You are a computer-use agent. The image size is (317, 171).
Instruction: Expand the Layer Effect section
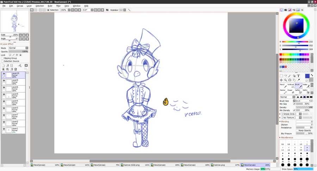tap(7, 44)
